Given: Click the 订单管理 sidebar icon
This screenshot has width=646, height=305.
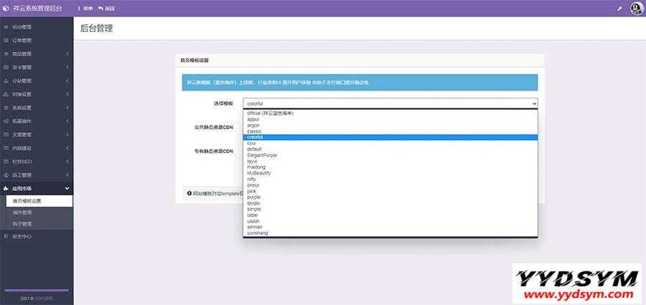Looking at the screenshot, I should click(x=6, y=40).
